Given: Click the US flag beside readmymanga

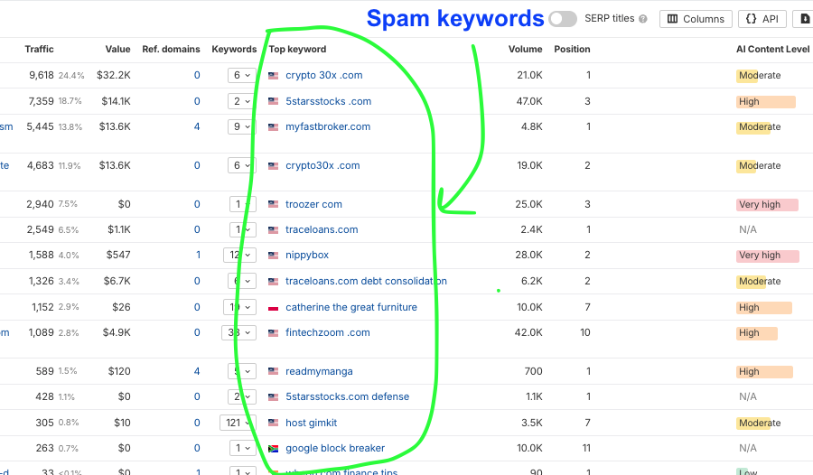Looking at the screenshot, I should pos(274,372).
